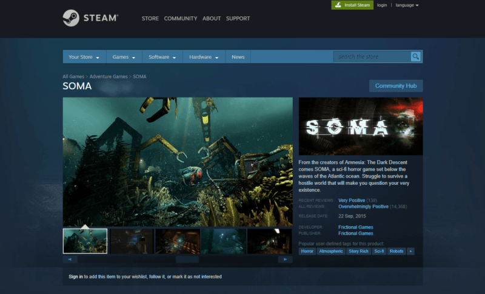Image resolution: width=485 pixels, height=294 pixels.
Task: Go to Adventure Games breadcrumb
Action: pyautogui.click(x=109, y=76)
